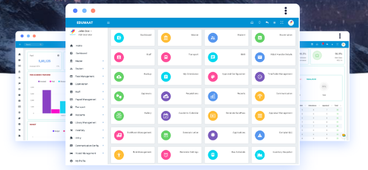Click the Approval Configuration palette icon
This screenshot has width=368, height=170.
tap(213, 77)
